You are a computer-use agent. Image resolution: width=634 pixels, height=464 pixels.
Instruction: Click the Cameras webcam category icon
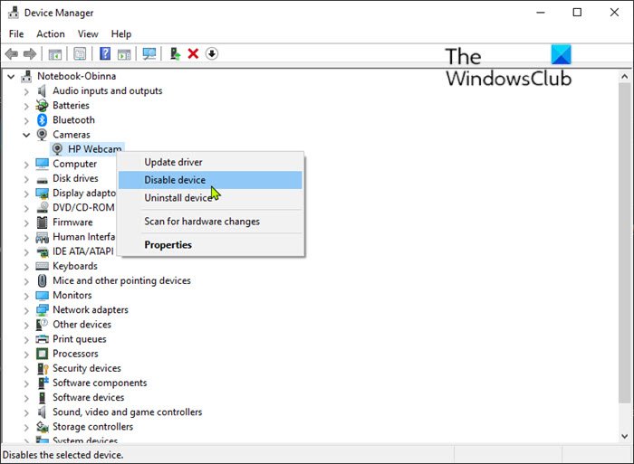42,135
